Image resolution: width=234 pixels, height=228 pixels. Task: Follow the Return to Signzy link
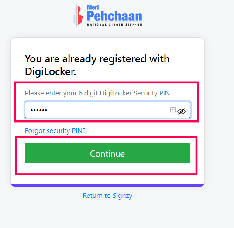click(x=107, y=196)
